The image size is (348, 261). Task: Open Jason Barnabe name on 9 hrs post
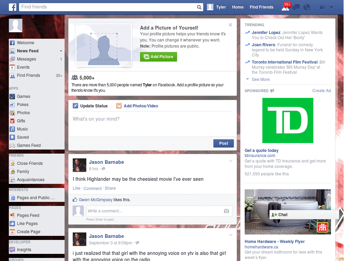tap(106, 162)
